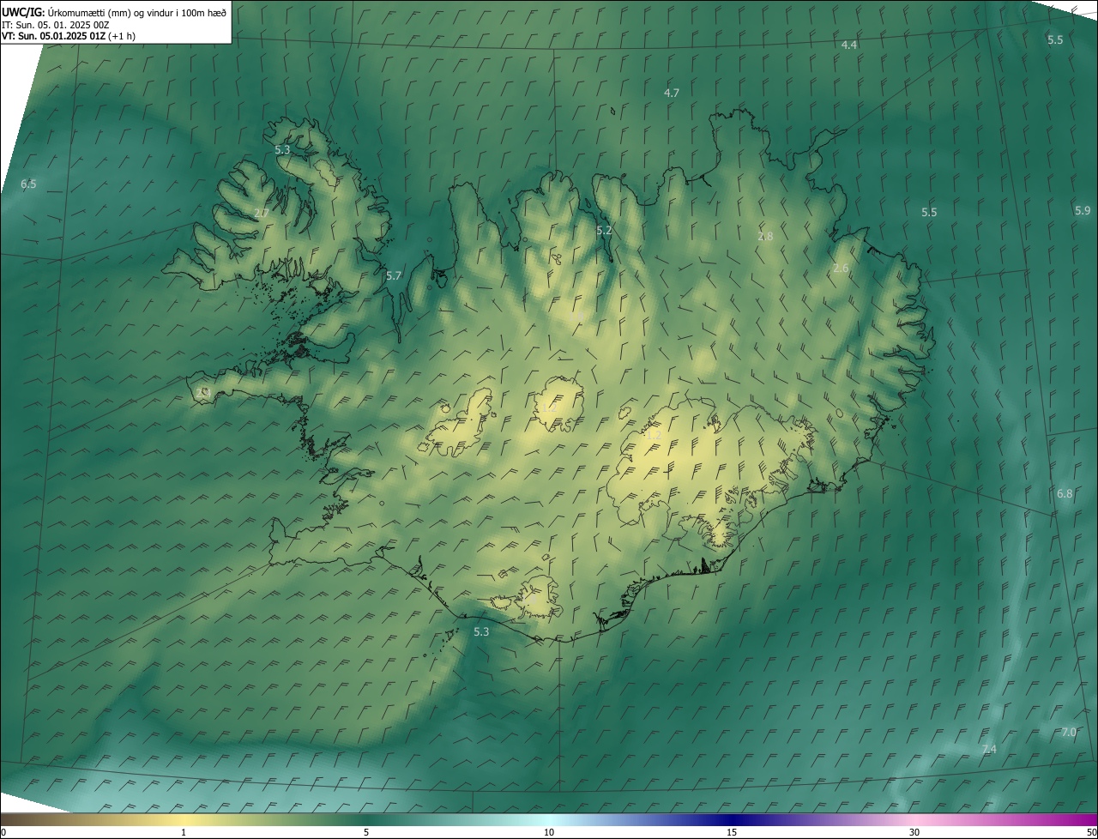This screenshot has width=1098, height=839.
Task: Click the 5.2 value label on the map
Action: point(604,231)
